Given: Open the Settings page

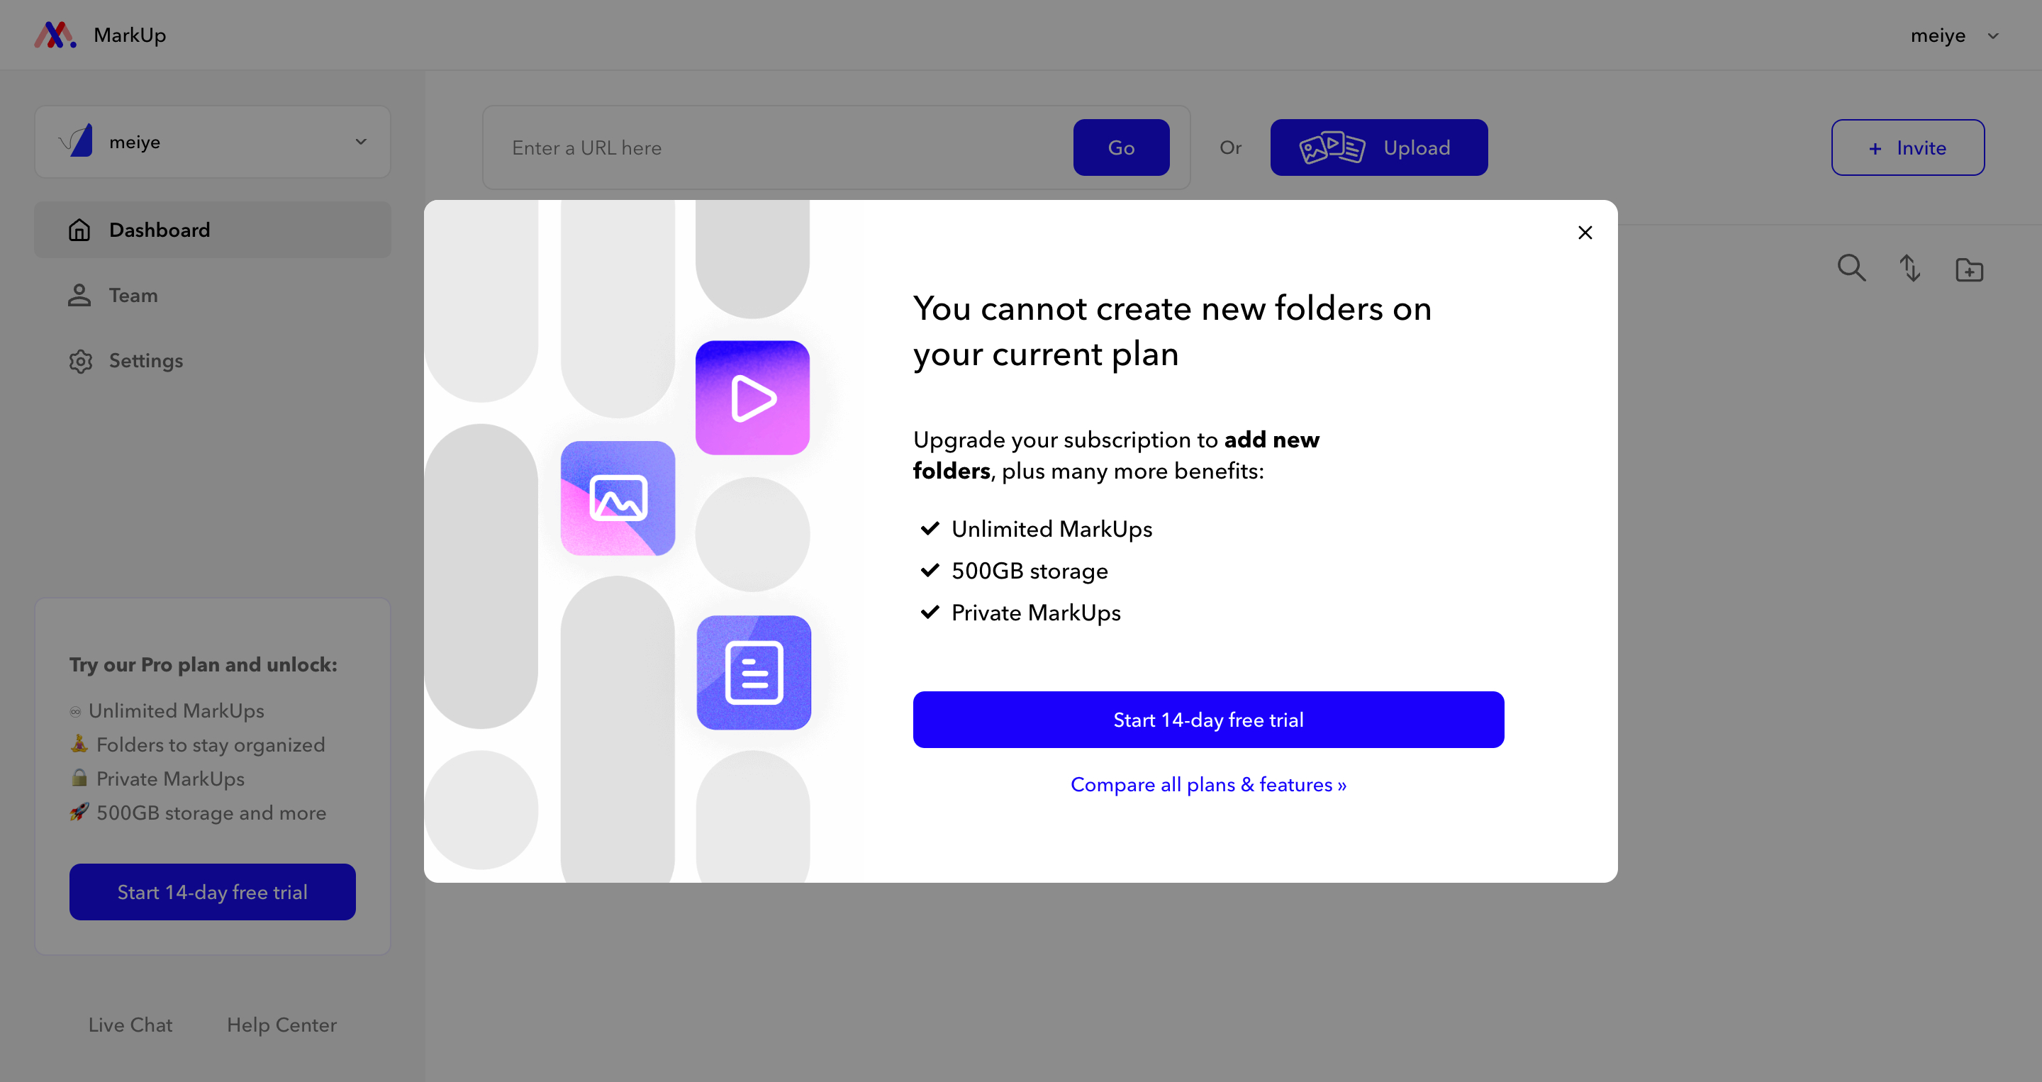Looking at the screenshot, I should [x=146, y=361].
